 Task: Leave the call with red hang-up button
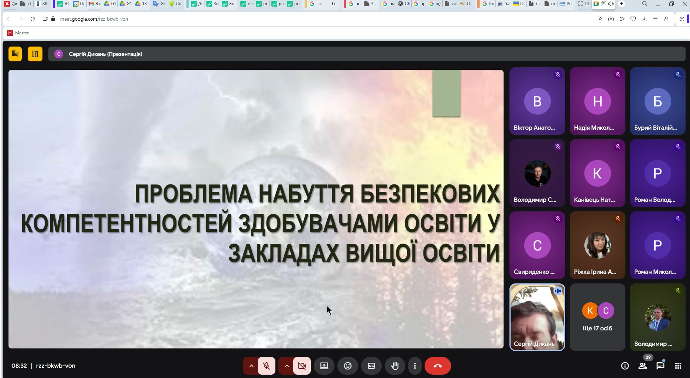(x=437, y=366)
